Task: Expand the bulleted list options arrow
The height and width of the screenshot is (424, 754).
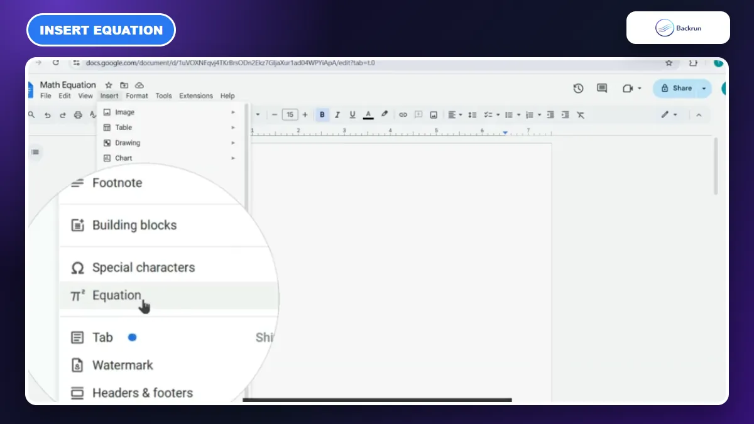Action: tap(518, 115)
